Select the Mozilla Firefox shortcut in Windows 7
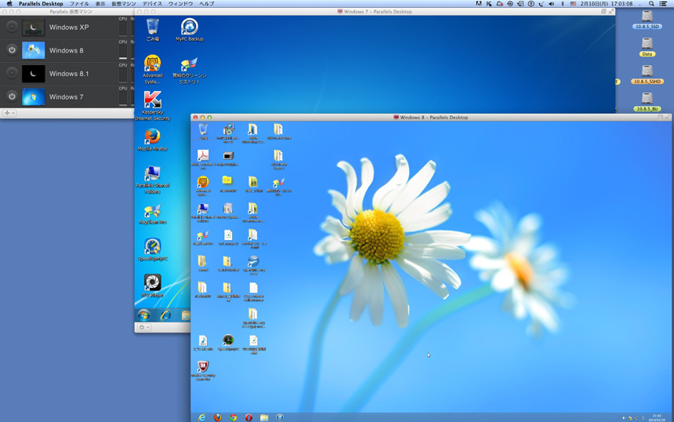This screenshot has width=674, height=422. (152, 139)
